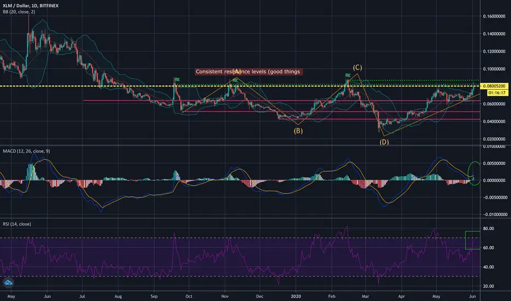Open the MACD (12, 26, close, 9) legend
The image size is (511, 301).
(x=26, y=151)
